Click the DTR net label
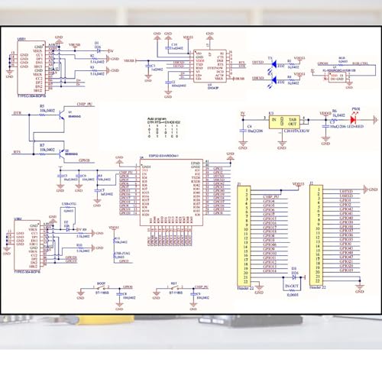The height and width of the screenshot is (382, 382). (17, 113)
